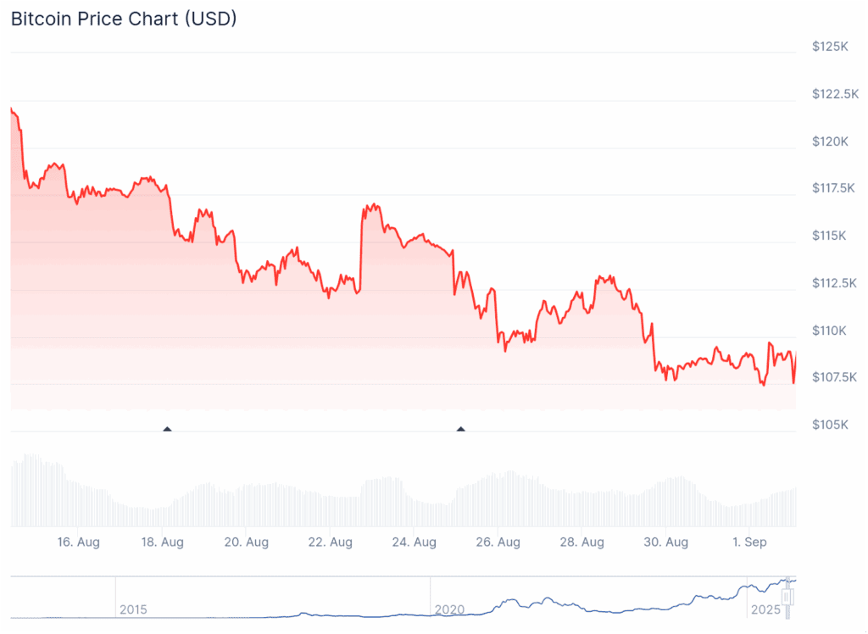
Task: Select the $120K price axis label
Action: pos(830,141)
